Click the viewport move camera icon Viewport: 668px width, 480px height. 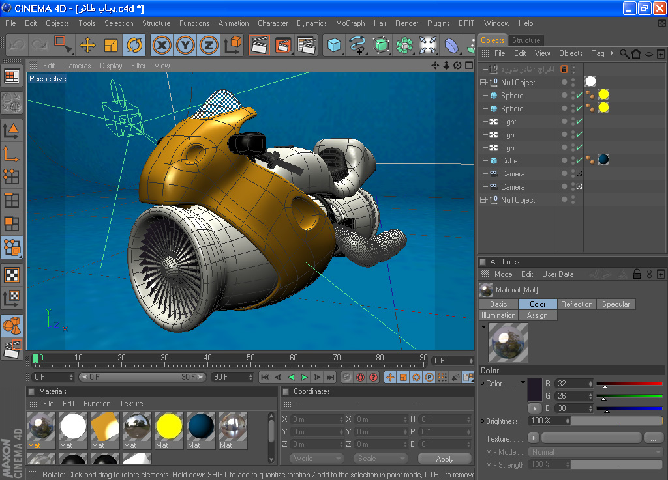tap(435, 66)
